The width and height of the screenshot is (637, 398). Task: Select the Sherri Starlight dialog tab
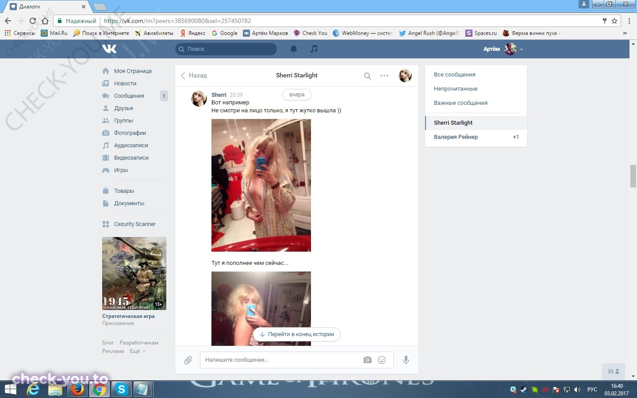point(476,123)
